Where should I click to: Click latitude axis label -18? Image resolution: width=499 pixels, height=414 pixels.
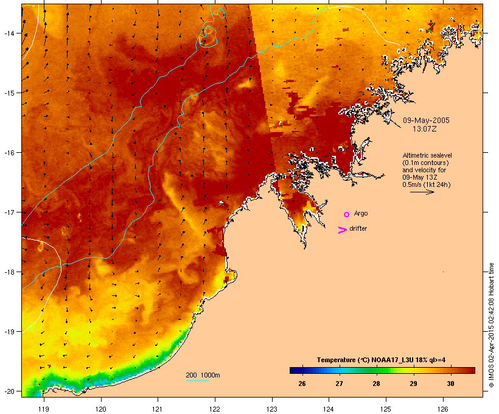[x=9, y=272]
